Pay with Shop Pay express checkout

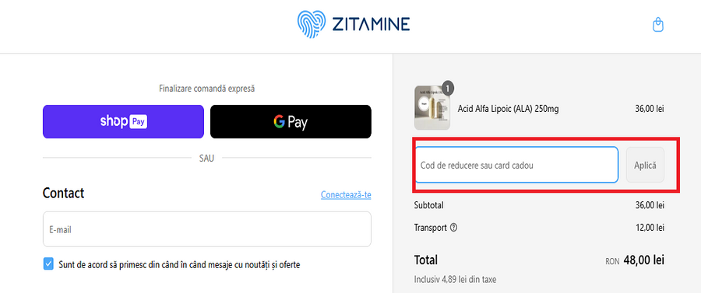123,121
